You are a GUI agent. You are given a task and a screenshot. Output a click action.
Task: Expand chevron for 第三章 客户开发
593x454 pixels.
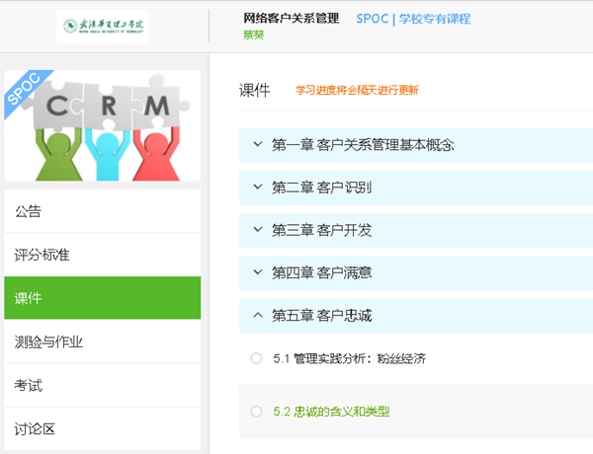pyautogui.click(x=258, y=230)
